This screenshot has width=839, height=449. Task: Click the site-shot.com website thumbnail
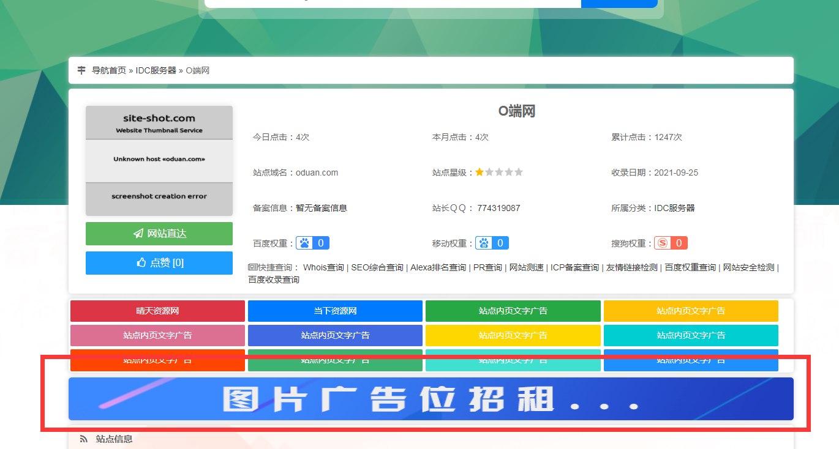(x=159, y=160)
